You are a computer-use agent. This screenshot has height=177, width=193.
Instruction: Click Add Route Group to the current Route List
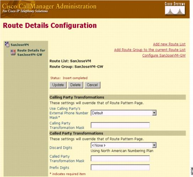pyautogui.click(x=150, y=50)
